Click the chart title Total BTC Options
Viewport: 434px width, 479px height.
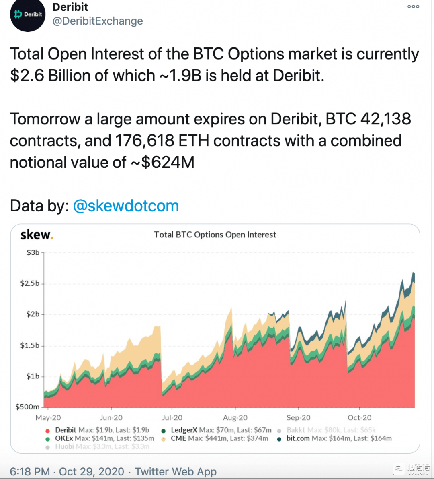pos(215,235)
